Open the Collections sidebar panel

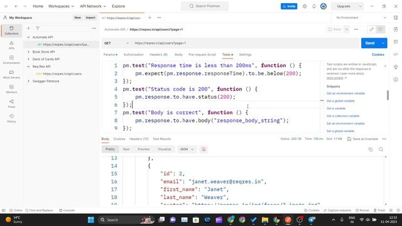point(11,30)
